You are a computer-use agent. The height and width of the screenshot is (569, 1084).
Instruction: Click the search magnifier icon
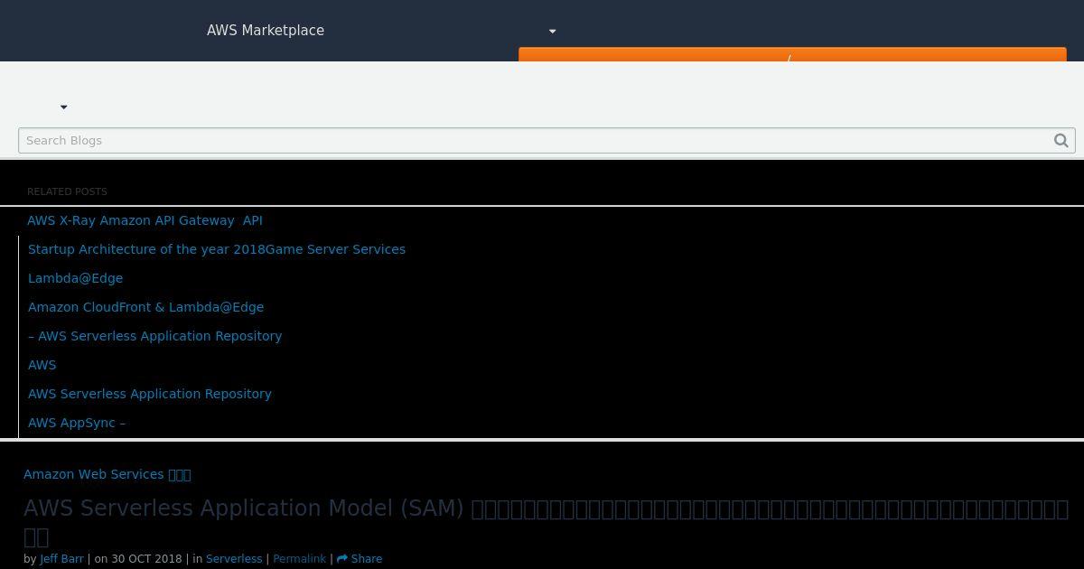click(1061, 140)
